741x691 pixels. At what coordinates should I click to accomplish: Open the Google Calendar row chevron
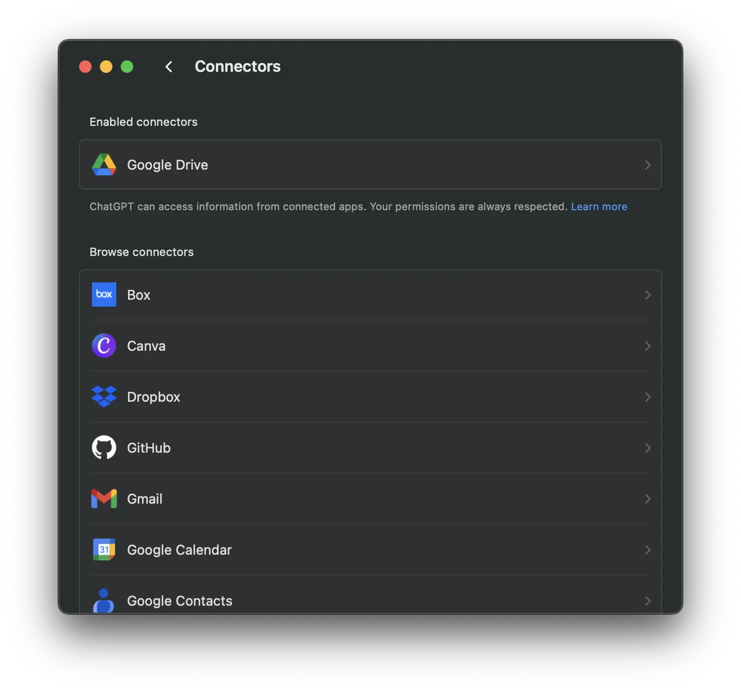(x=648, y=550)
